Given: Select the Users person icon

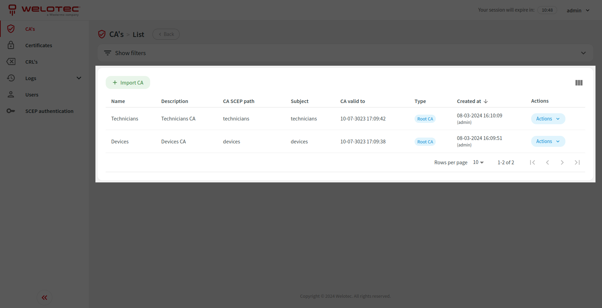Looking at the screenshot, I should (11, 94).
